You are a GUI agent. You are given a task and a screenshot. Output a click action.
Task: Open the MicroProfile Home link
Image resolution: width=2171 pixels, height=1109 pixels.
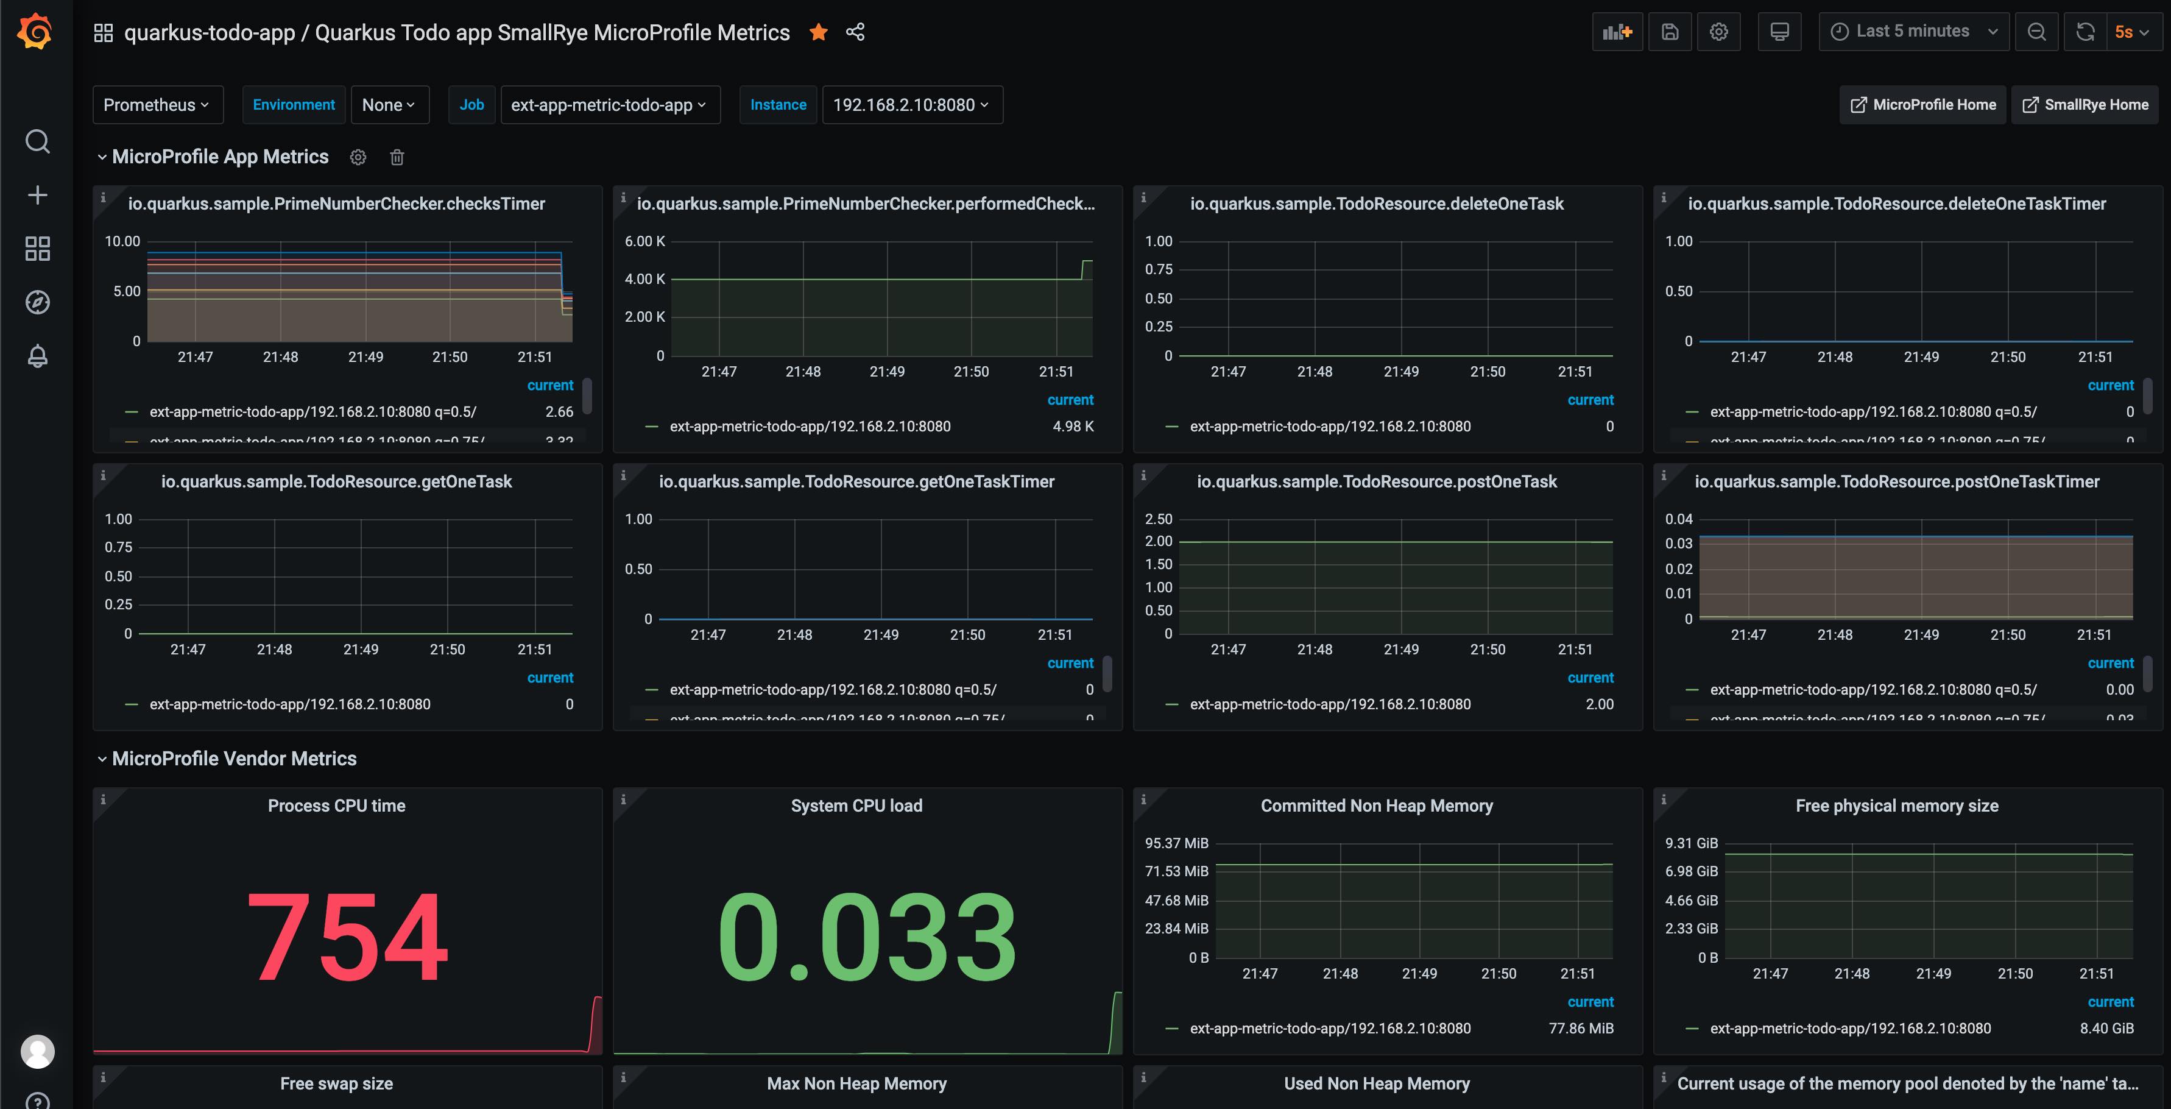[1922, 105]
